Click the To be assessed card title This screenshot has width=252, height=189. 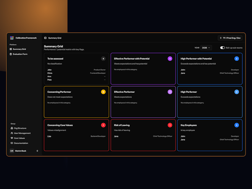[55, 59]
